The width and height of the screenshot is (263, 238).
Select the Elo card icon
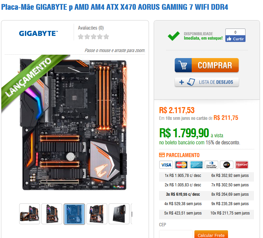click(x=226, y=165)
